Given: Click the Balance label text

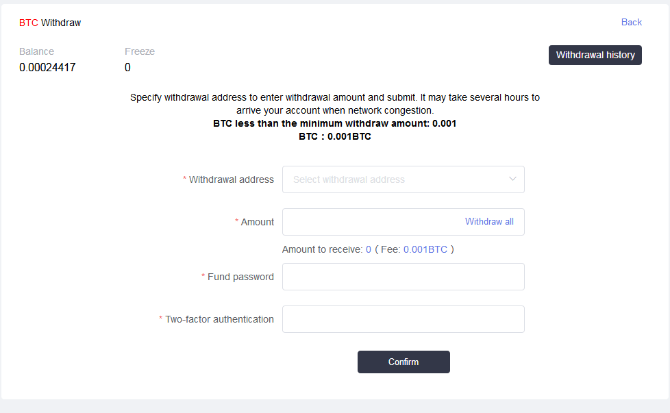Looking at the screenshot, I should [36, 51].
